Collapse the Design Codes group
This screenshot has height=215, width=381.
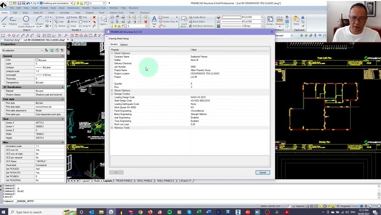pyautogui.click(x=112, y=94)
